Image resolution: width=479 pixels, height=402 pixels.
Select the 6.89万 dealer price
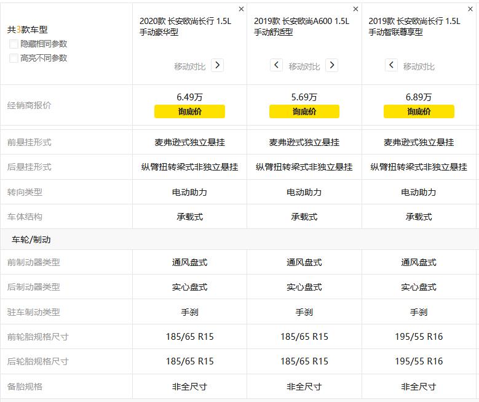419,97
